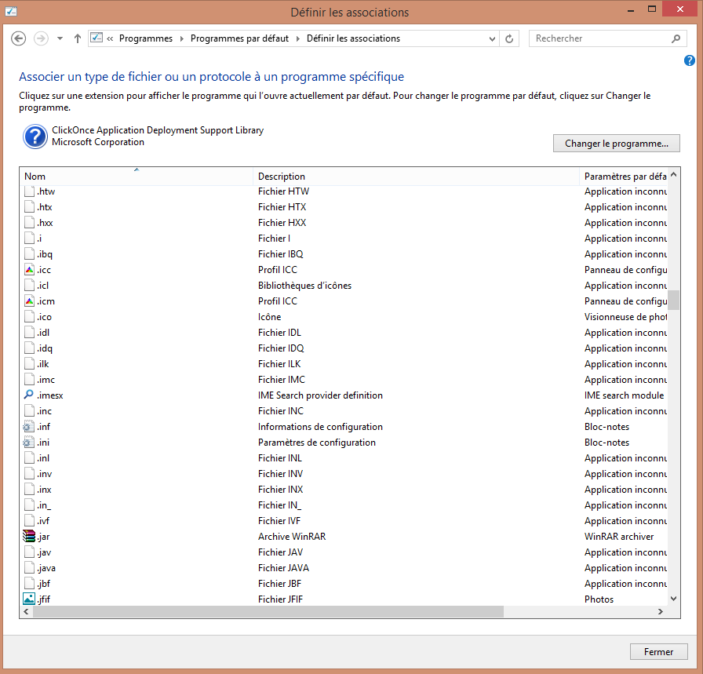Click the control panel icon in address bar
703x674 pixels.
click(97, 38)
